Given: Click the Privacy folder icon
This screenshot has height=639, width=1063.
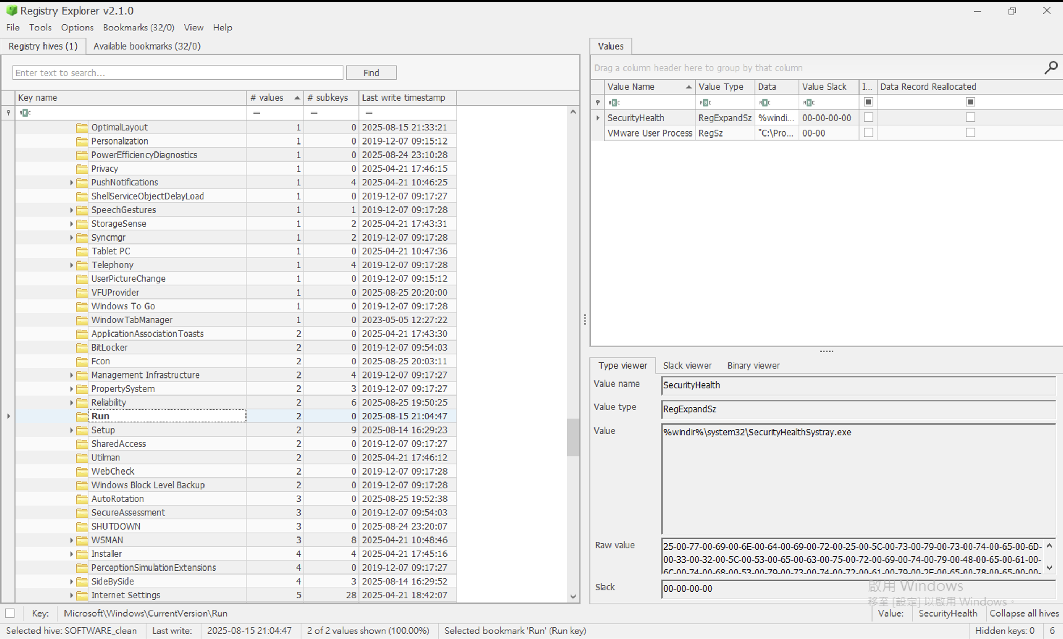Looking at the screenshot, I should pos(82,169).
